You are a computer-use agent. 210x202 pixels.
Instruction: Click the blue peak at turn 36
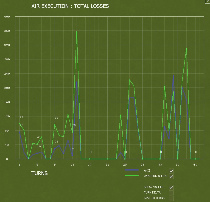[173, 76]
